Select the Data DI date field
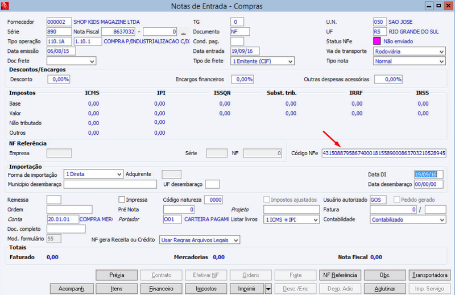The image size is (455, 295). [429, 174]
